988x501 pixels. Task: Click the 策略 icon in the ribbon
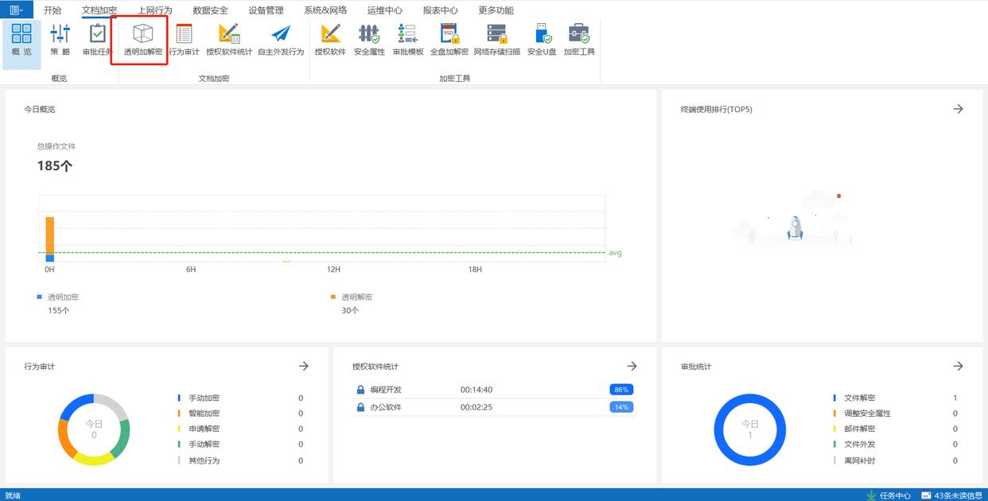[60, 40]
